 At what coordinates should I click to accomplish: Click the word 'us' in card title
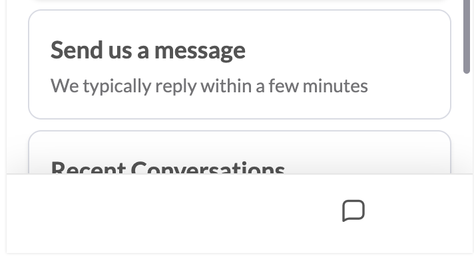coord(120,52)
